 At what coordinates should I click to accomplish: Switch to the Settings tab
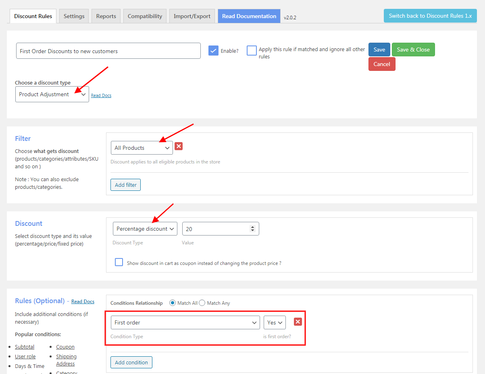coord(73,16)
